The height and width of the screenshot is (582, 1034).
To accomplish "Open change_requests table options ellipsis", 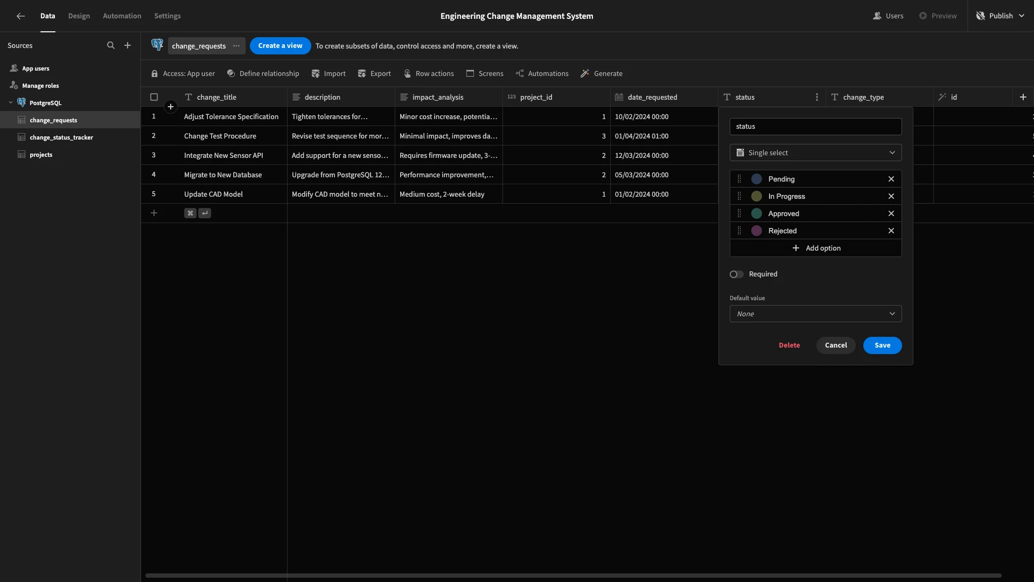I will coord(236,46).
